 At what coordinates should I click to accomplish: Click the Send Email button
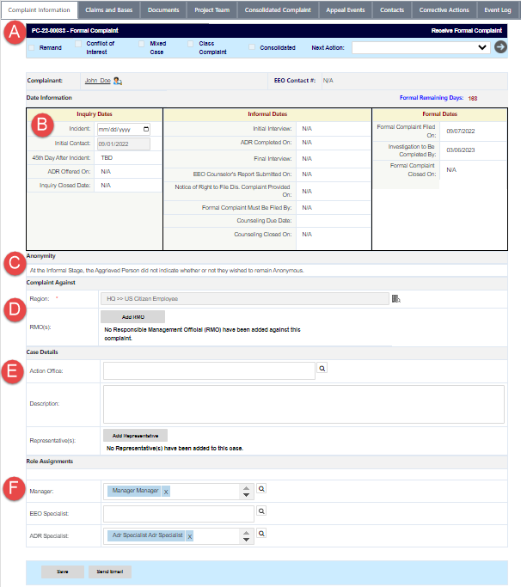(110, 572)
